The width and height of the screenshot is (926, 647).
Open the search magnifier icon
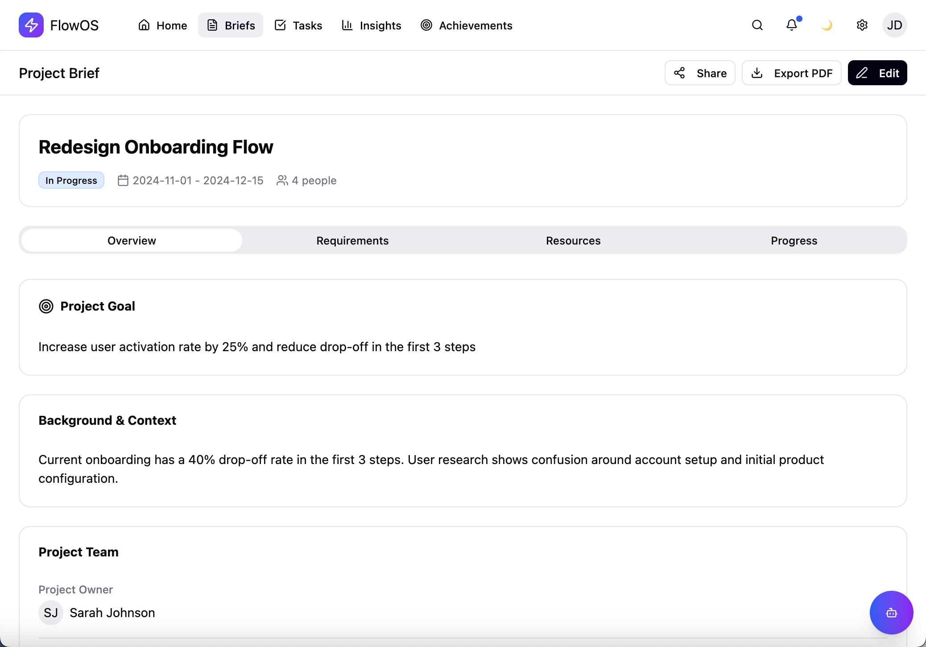[x=757, y=25]
